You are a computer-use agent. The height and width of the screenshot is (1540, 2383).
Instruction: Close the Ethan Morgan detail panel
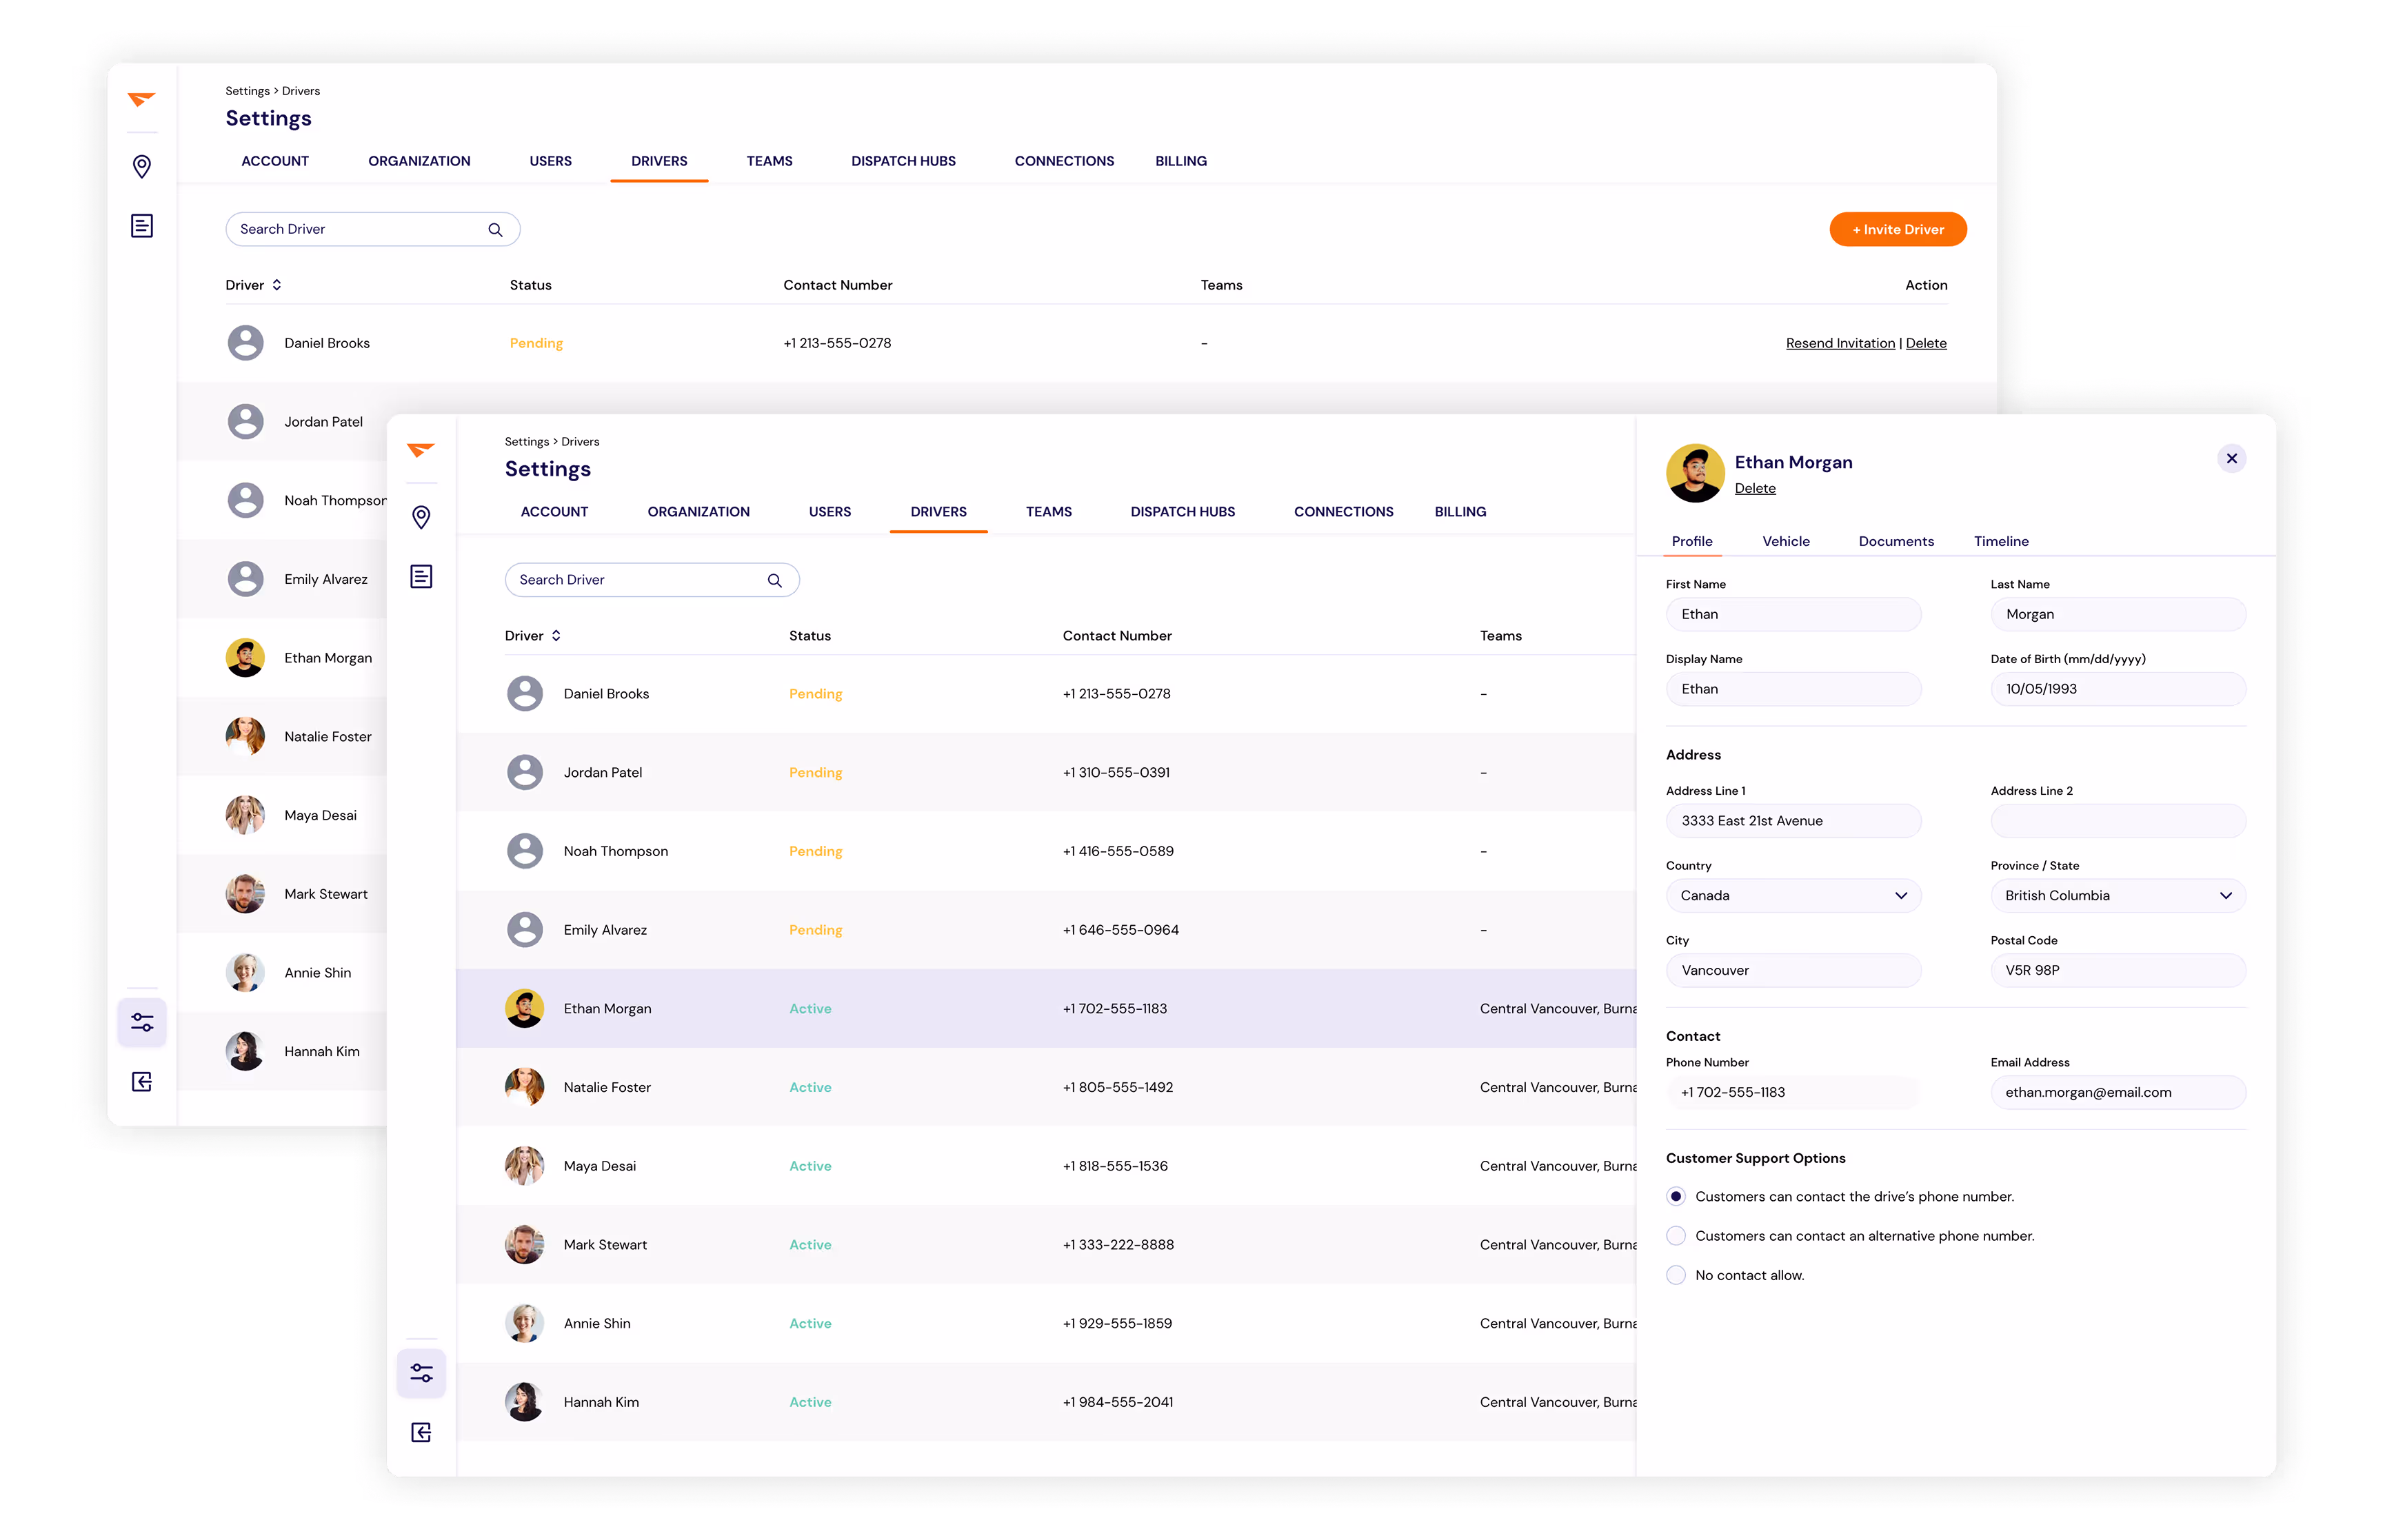[2231, 458]
